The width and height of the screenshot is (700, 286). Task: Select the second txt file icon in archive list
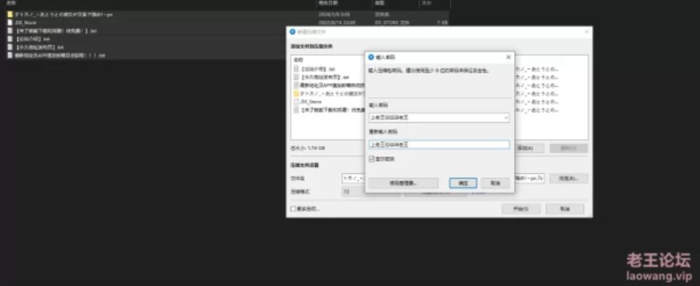click(296, 77)
